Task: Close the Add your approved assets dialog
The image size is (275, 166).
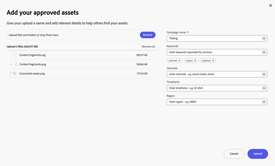Action: tap(271, 5)
